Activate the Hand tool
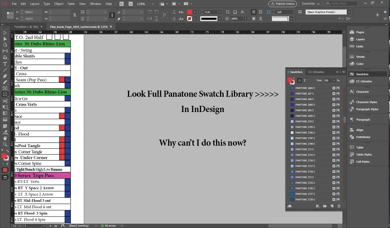 pos(5,138)
